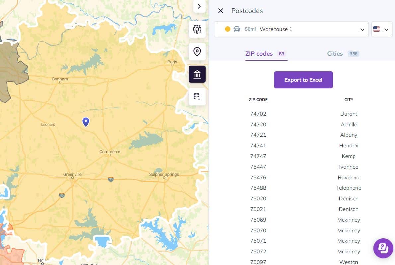Switch to the Cities tab
The width and height of the screenshot is (395, 265).
click(335, 54)
